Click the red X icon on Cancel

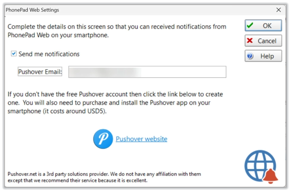click(x=250, y=40)
